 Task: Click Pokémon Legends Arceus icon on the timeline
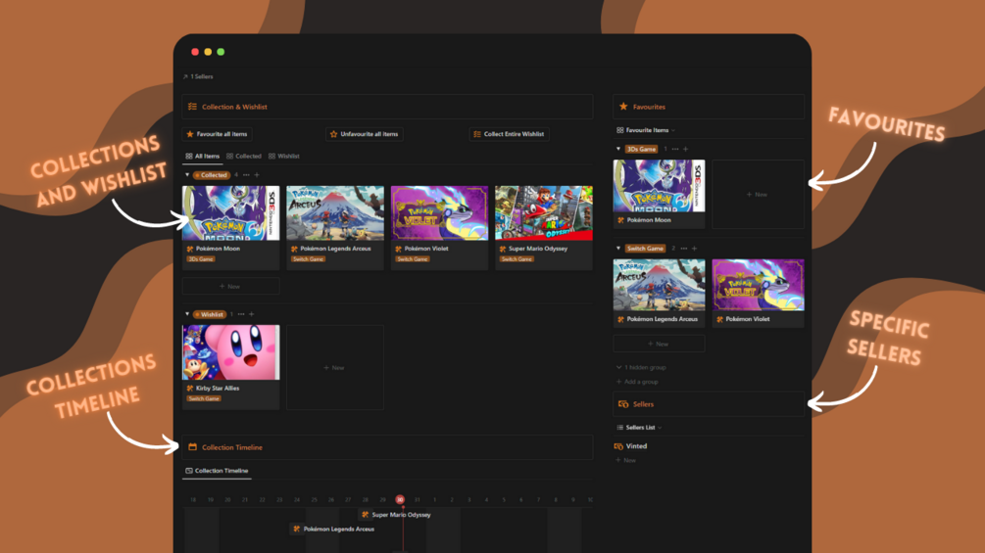click(x=297, y=530)
